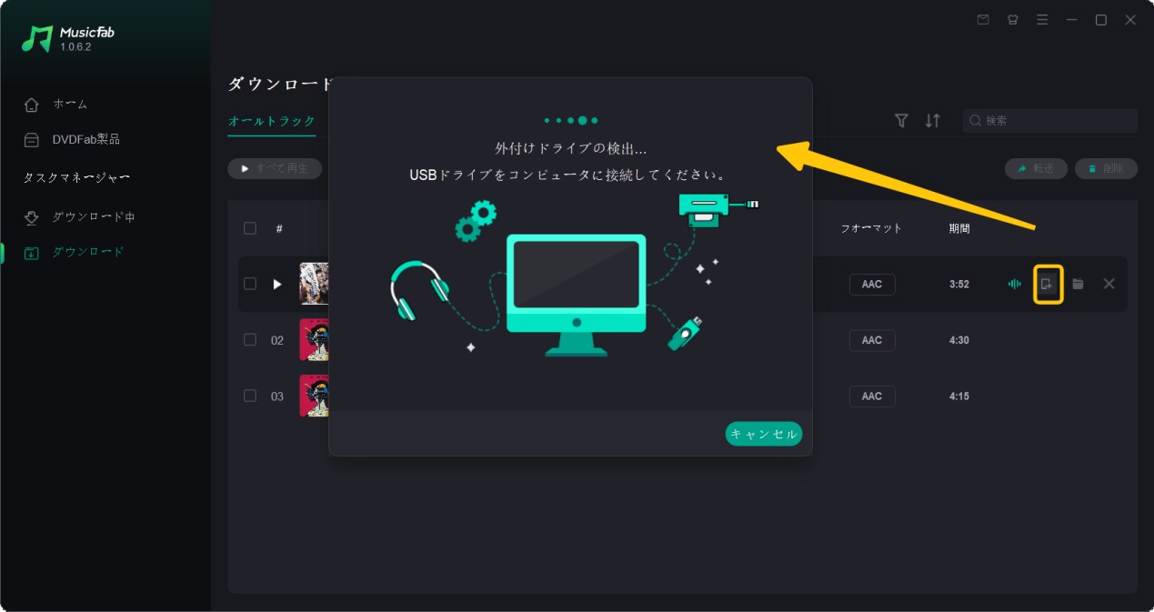This screenshot has width=1154, height=612.
Task: Open the mailbox icon in the title bar
Action: (x=982, y=19)
